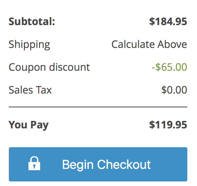Click the word Checkout in the blue button
Screen dimensions: 197x186
[124, 165]
